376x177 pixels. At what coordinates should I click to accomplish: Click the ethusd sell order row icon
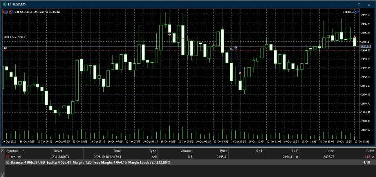pyautogui.click(x=7, y=157)
